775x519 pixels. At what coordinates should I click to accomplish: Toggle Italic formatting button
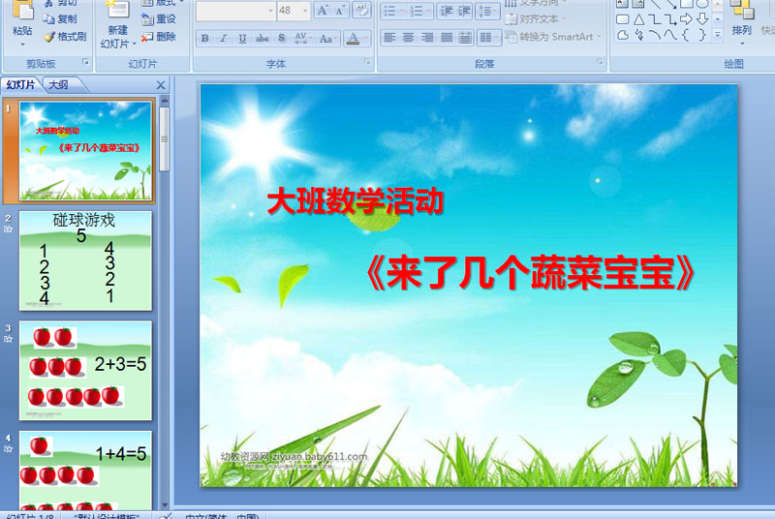tap(224, 38)
